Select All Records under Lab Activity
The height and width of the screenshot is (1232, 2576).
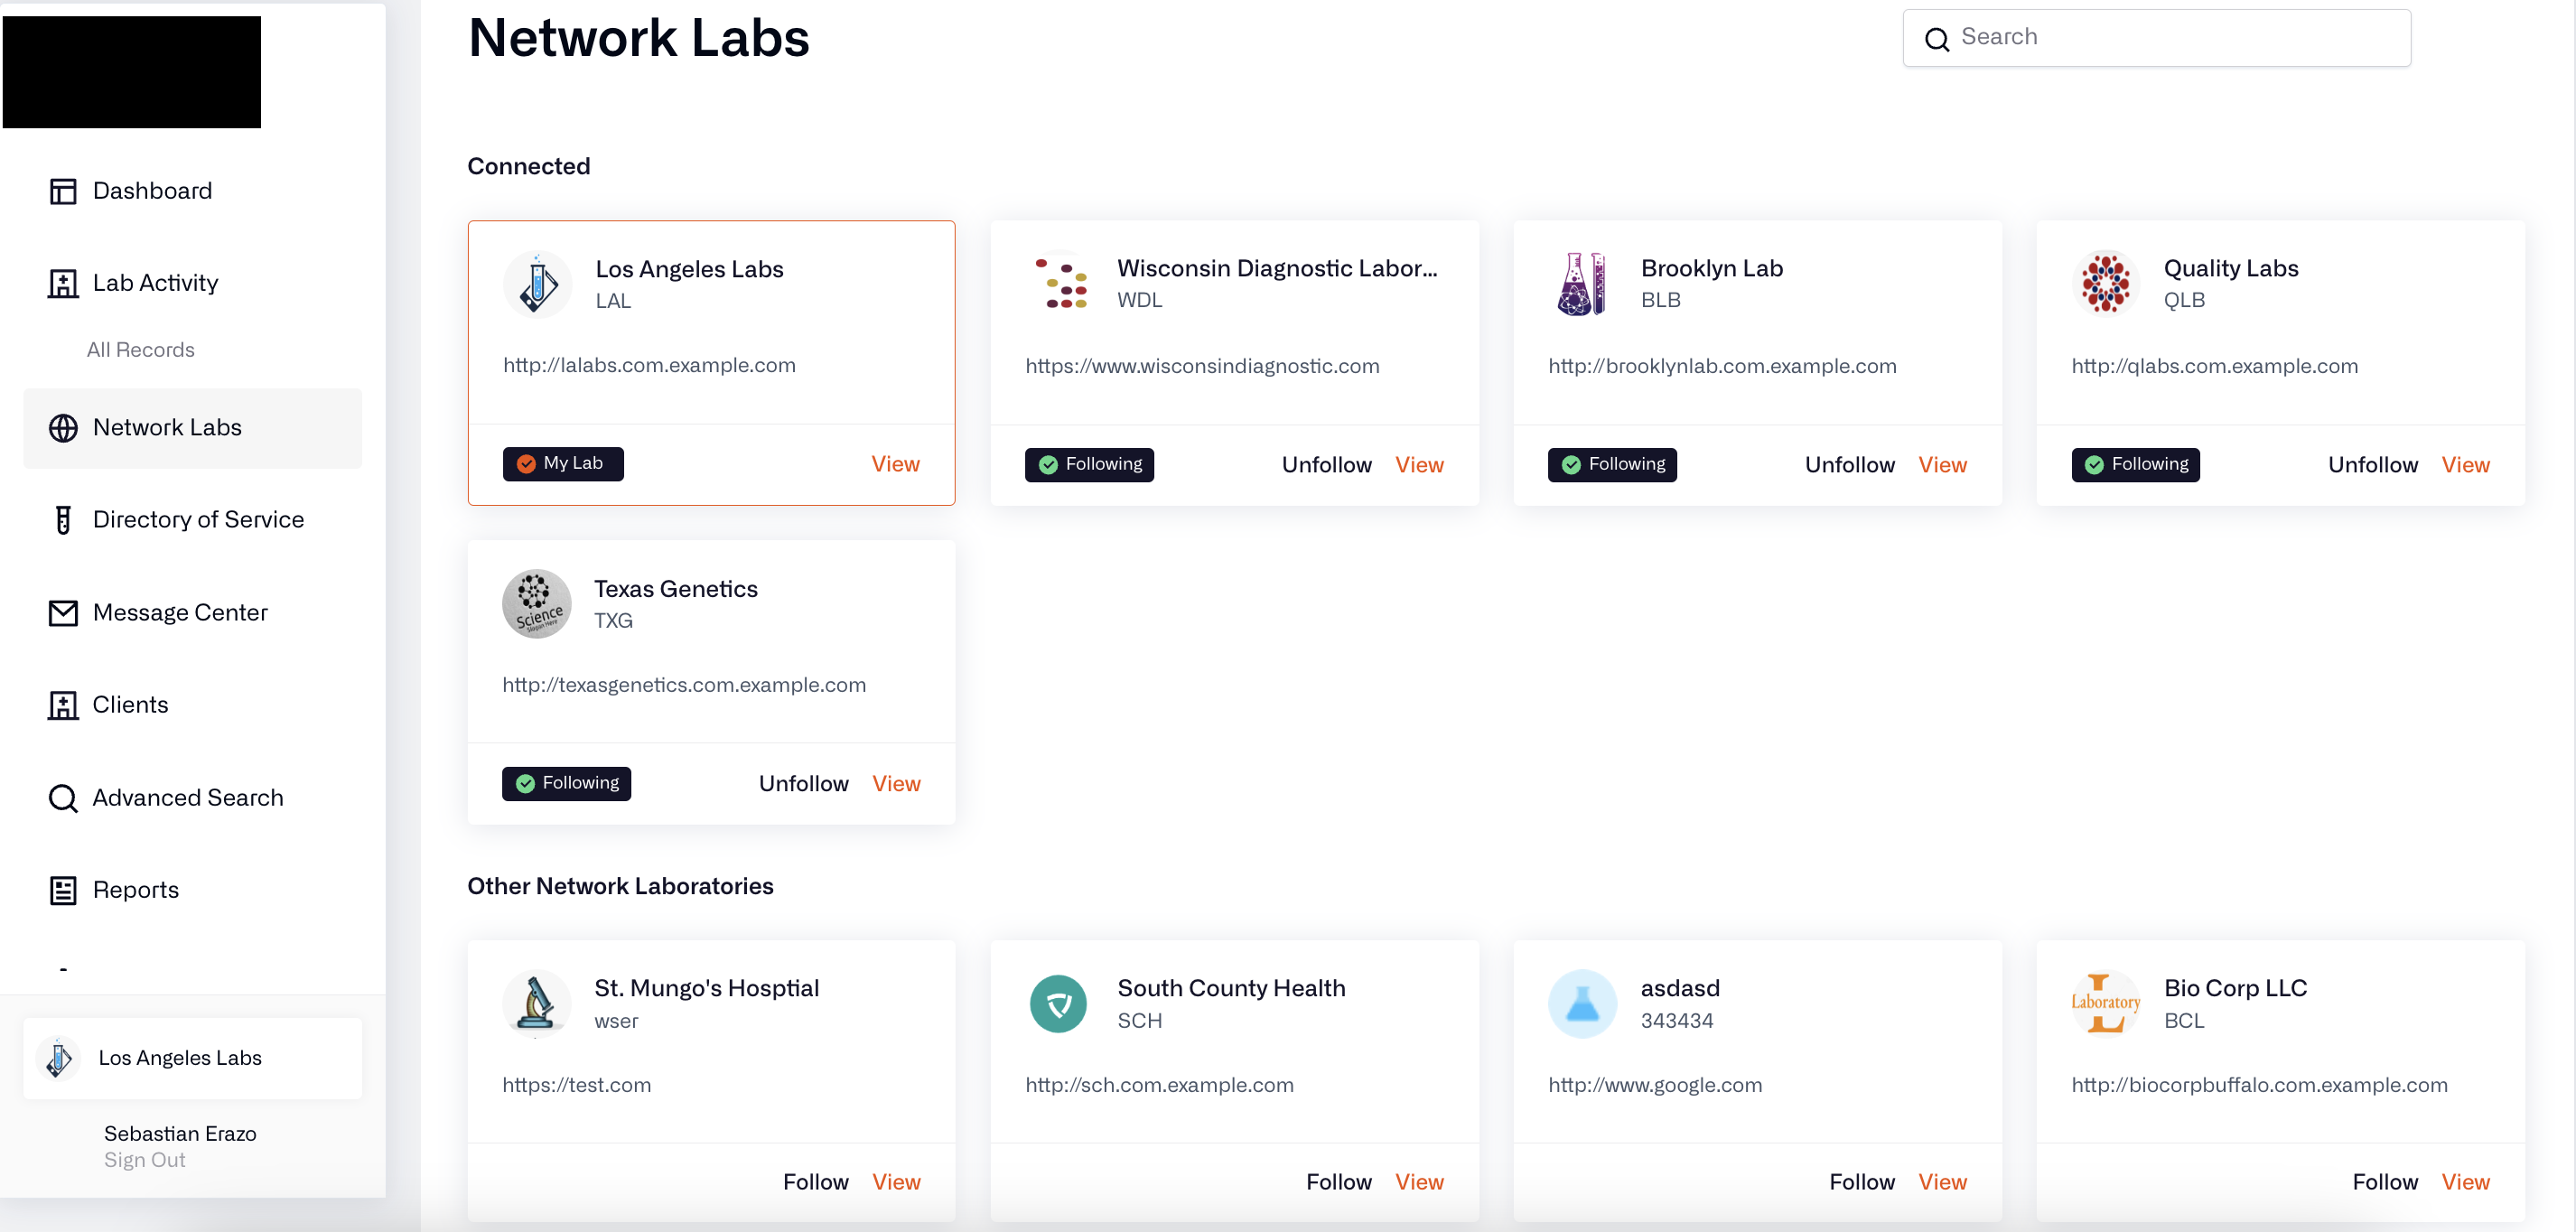141,349
